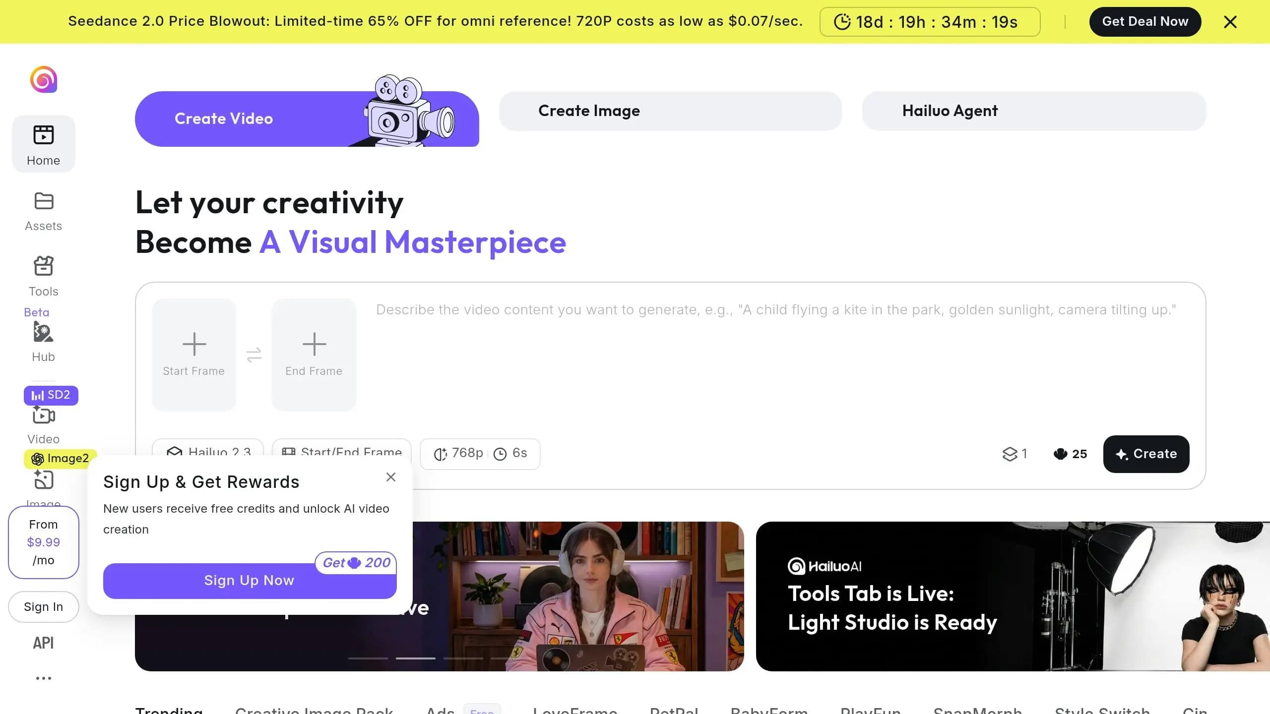Switch to the Hailuo Agent tab
The width and height of the screenshot is (1270, 714).
point(1034,111)
